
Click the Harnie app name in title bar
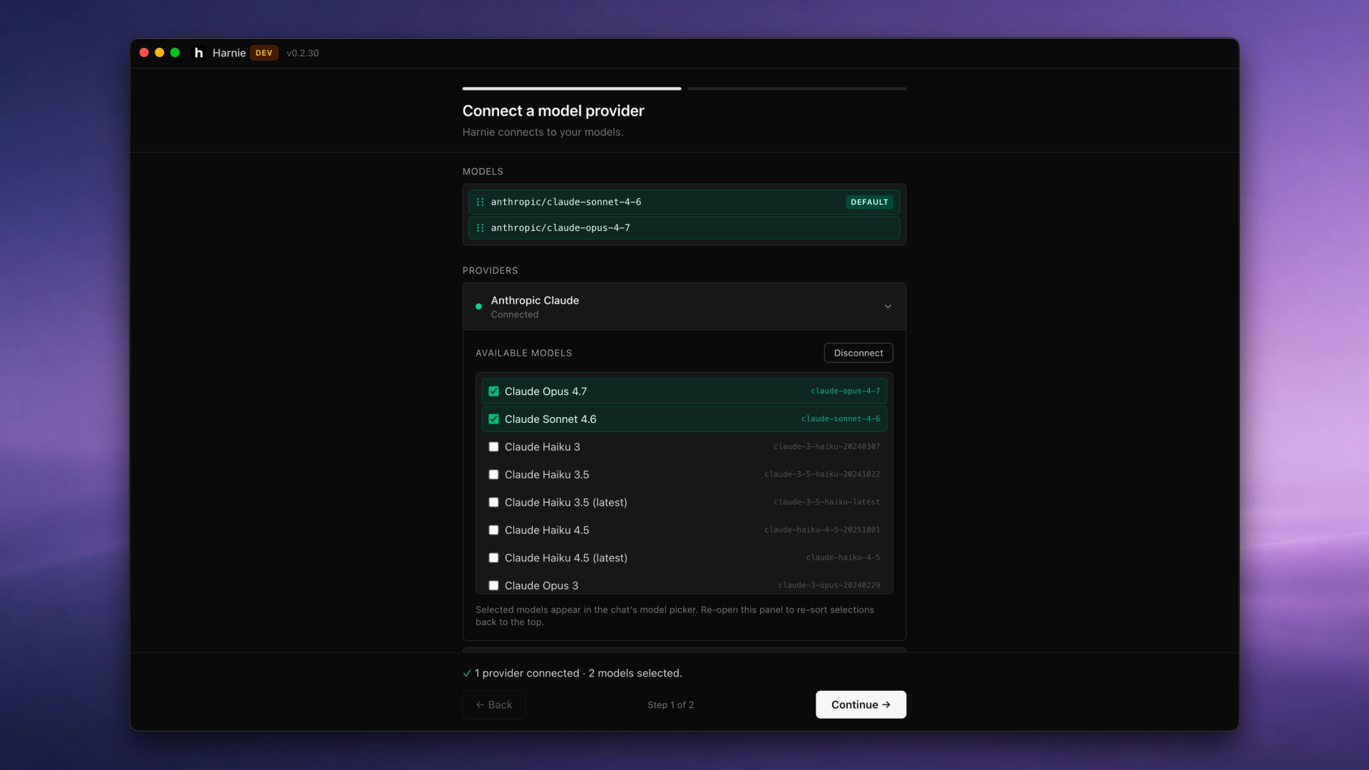tap(229, 53)
